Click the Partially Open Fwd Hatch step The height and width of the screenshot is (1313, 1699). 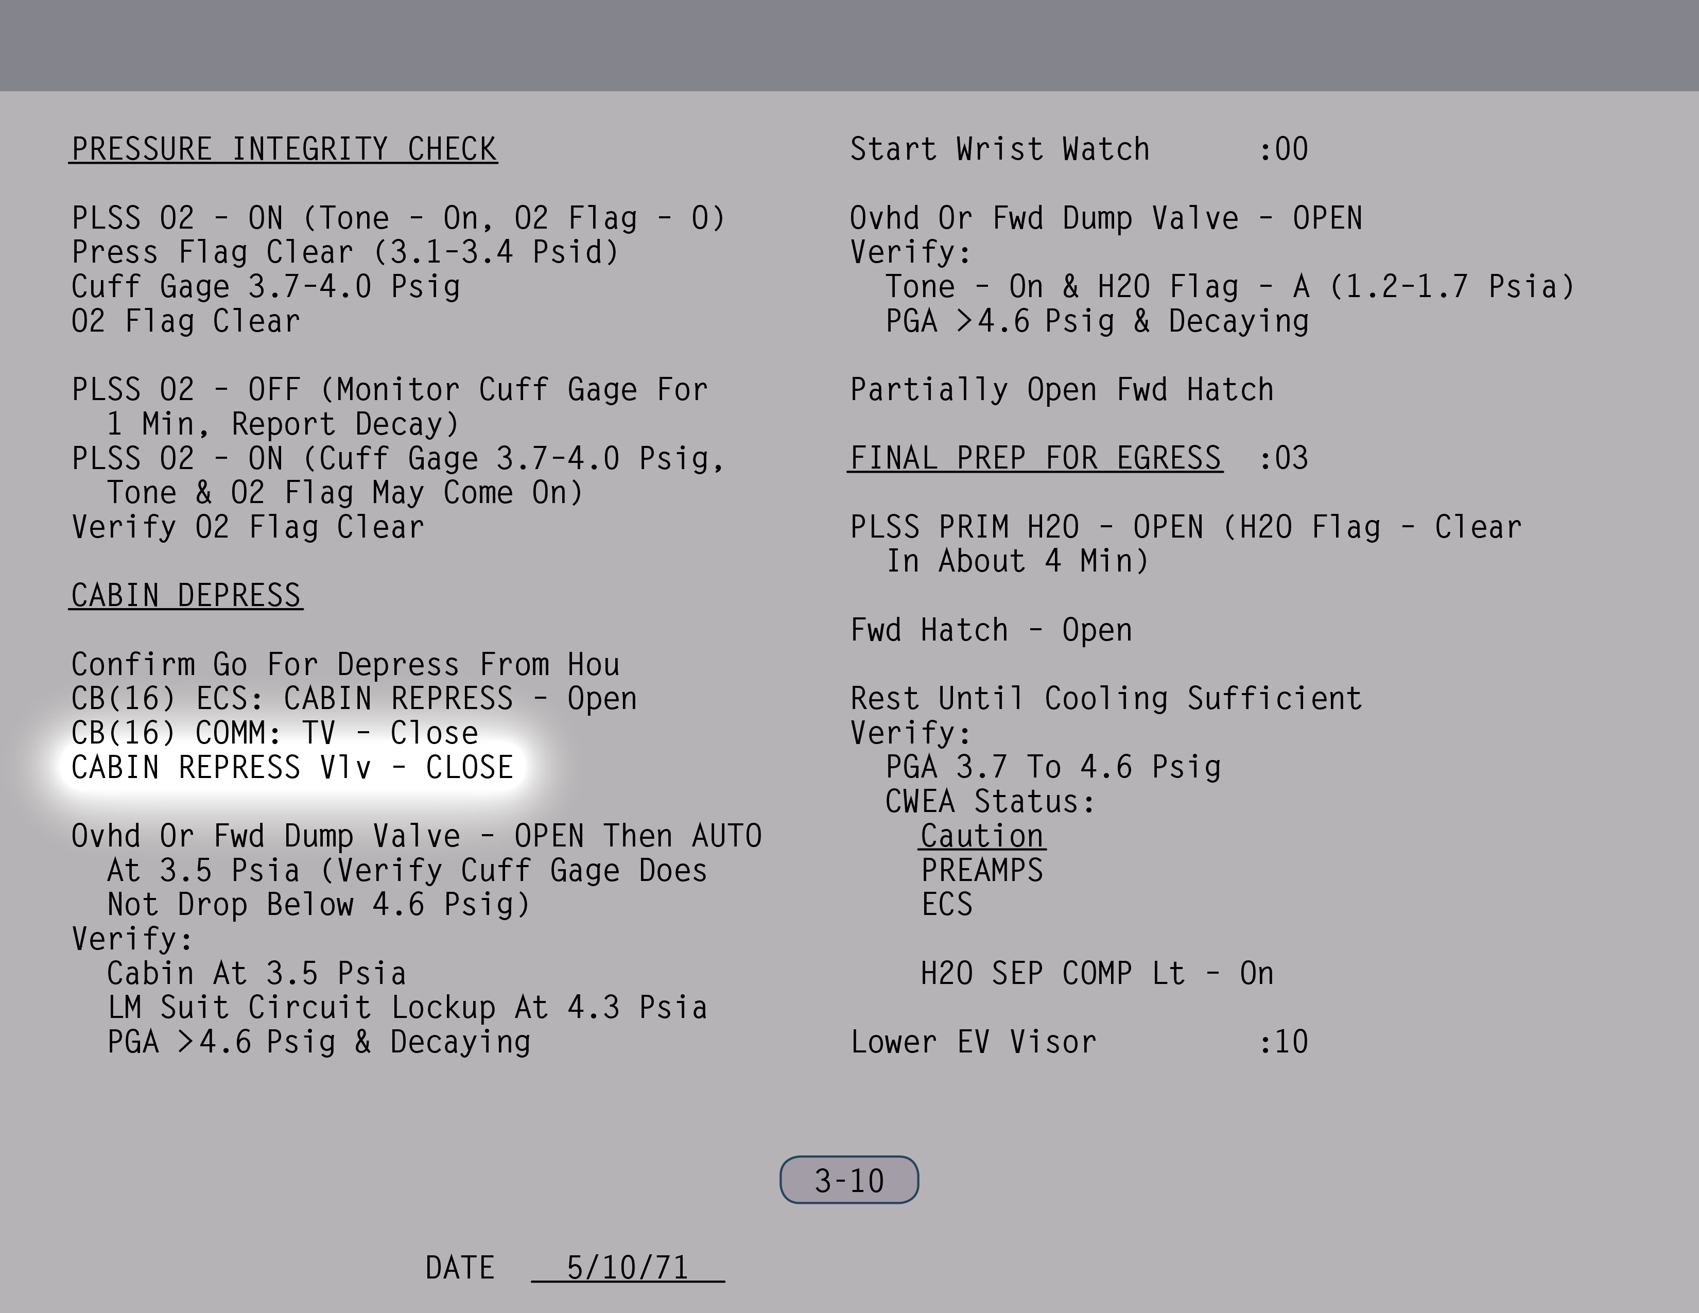(x=1062, y=390)
